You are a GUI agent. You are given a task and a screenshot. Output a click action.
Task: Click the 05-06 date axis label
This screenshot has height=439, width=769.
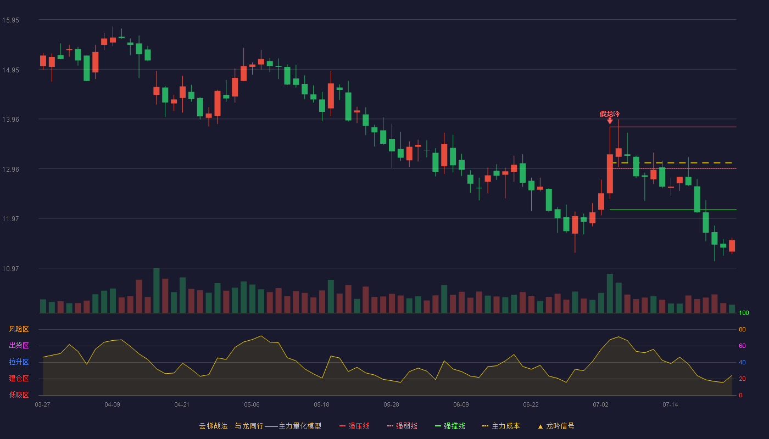pyautogui.click(x=252, y=404)
